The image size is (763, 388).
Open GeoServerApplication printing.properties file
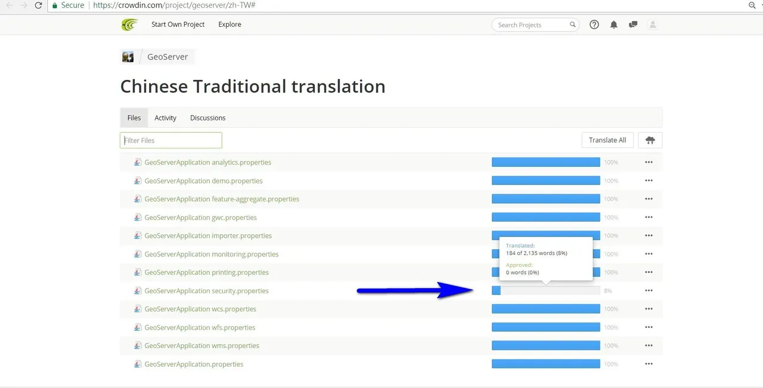point(206,272)
